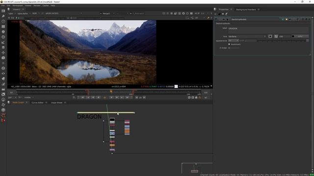Click the timeline playhead marker
This screenshot has height=176, width=314.
111,91
